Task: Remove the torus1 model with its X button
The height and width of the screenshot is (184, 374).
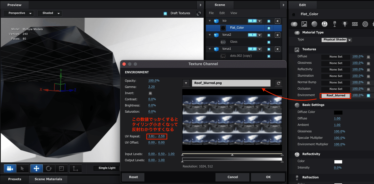Action: click(277, 49)
